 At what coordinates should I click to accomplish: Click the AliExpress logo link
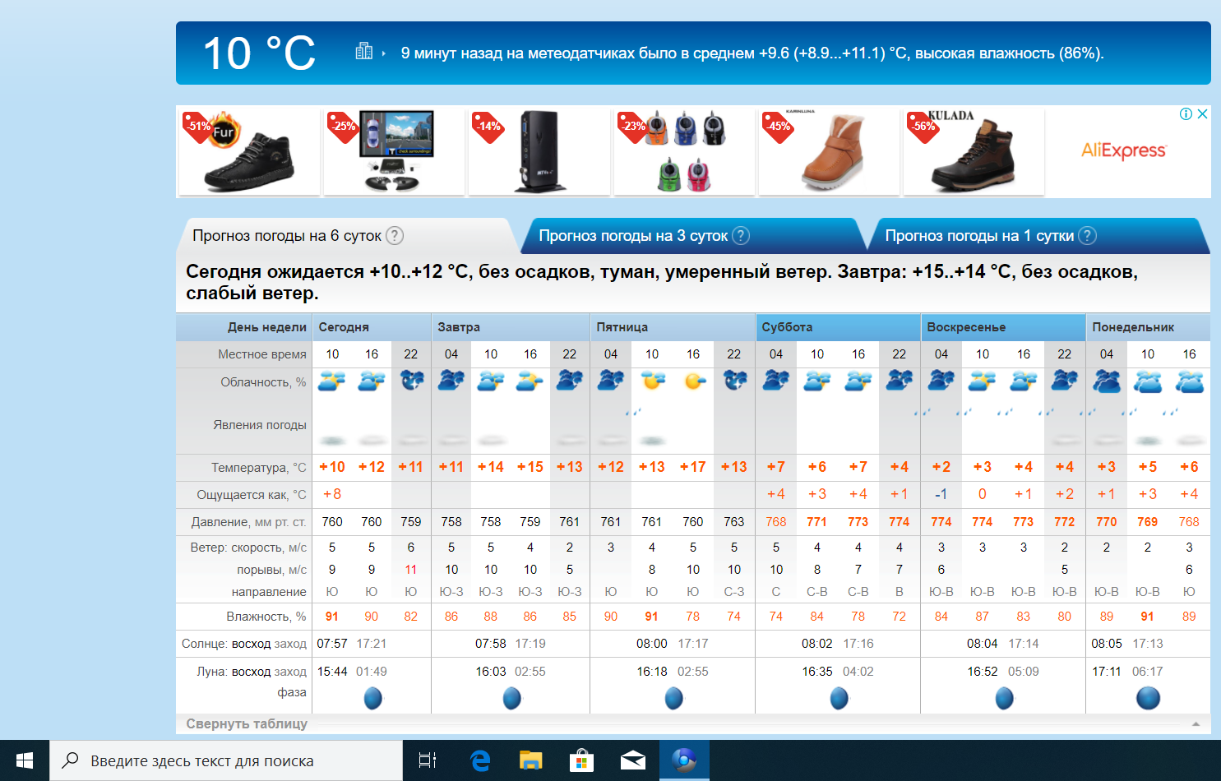click(1123, 150)
